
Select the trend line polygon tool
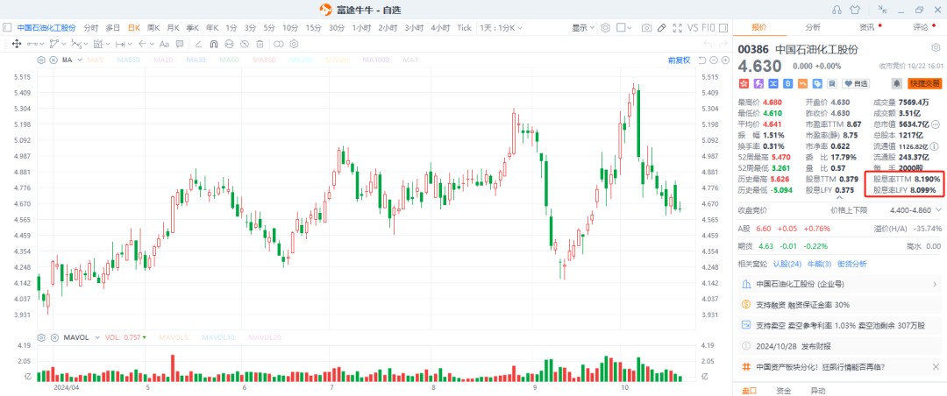point(54,44)
